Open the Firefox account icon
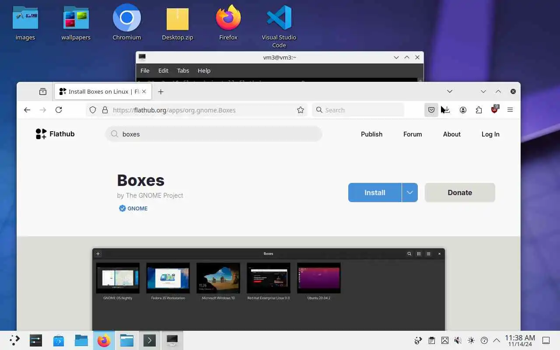The height and width of the screenshot is (350, 560). coord(463,110)
